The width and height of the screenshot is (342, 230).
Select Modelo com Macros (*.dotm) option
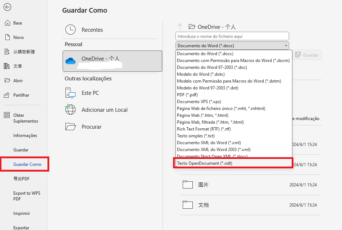(234, 81)
